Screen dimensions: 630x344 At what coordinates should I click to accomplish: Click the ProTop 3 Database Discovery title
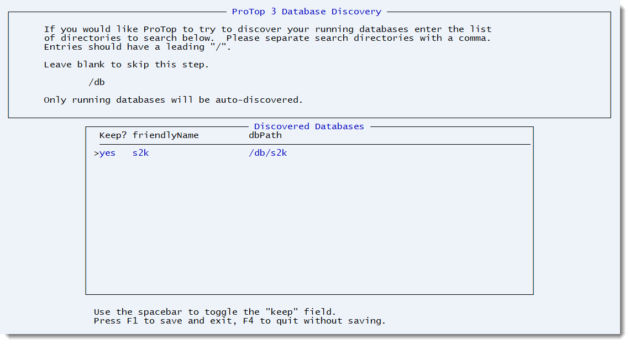coord(306,12)
